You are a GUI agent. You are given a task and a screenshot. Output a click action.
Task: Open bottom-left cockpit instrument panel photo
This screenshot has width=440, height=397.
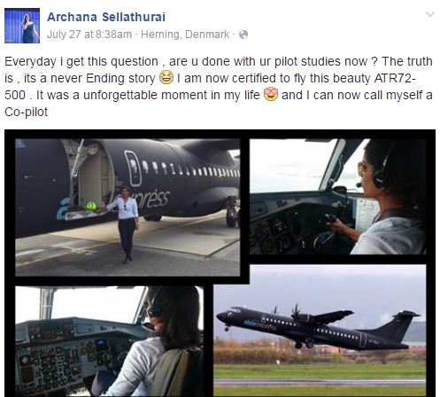[109, 341]
